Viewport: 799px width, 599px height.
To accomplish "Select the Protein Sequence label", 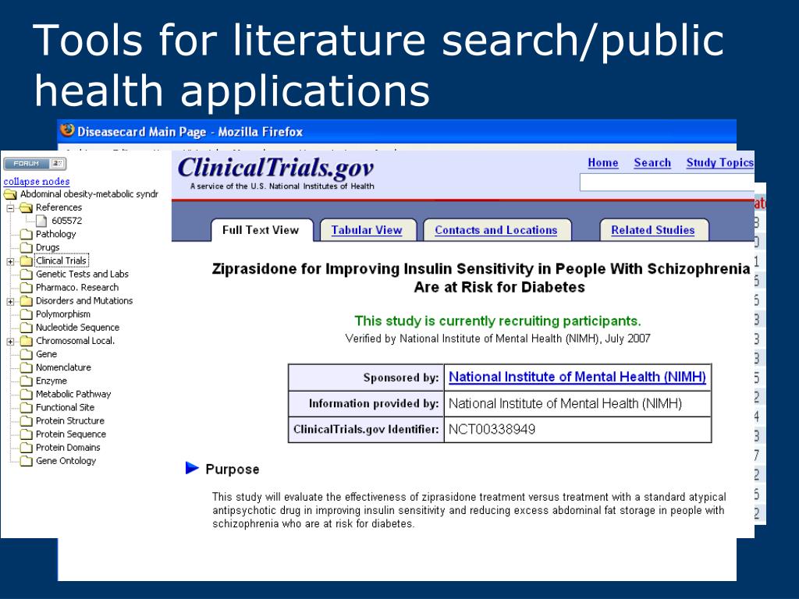I will (x=71, y=434).
